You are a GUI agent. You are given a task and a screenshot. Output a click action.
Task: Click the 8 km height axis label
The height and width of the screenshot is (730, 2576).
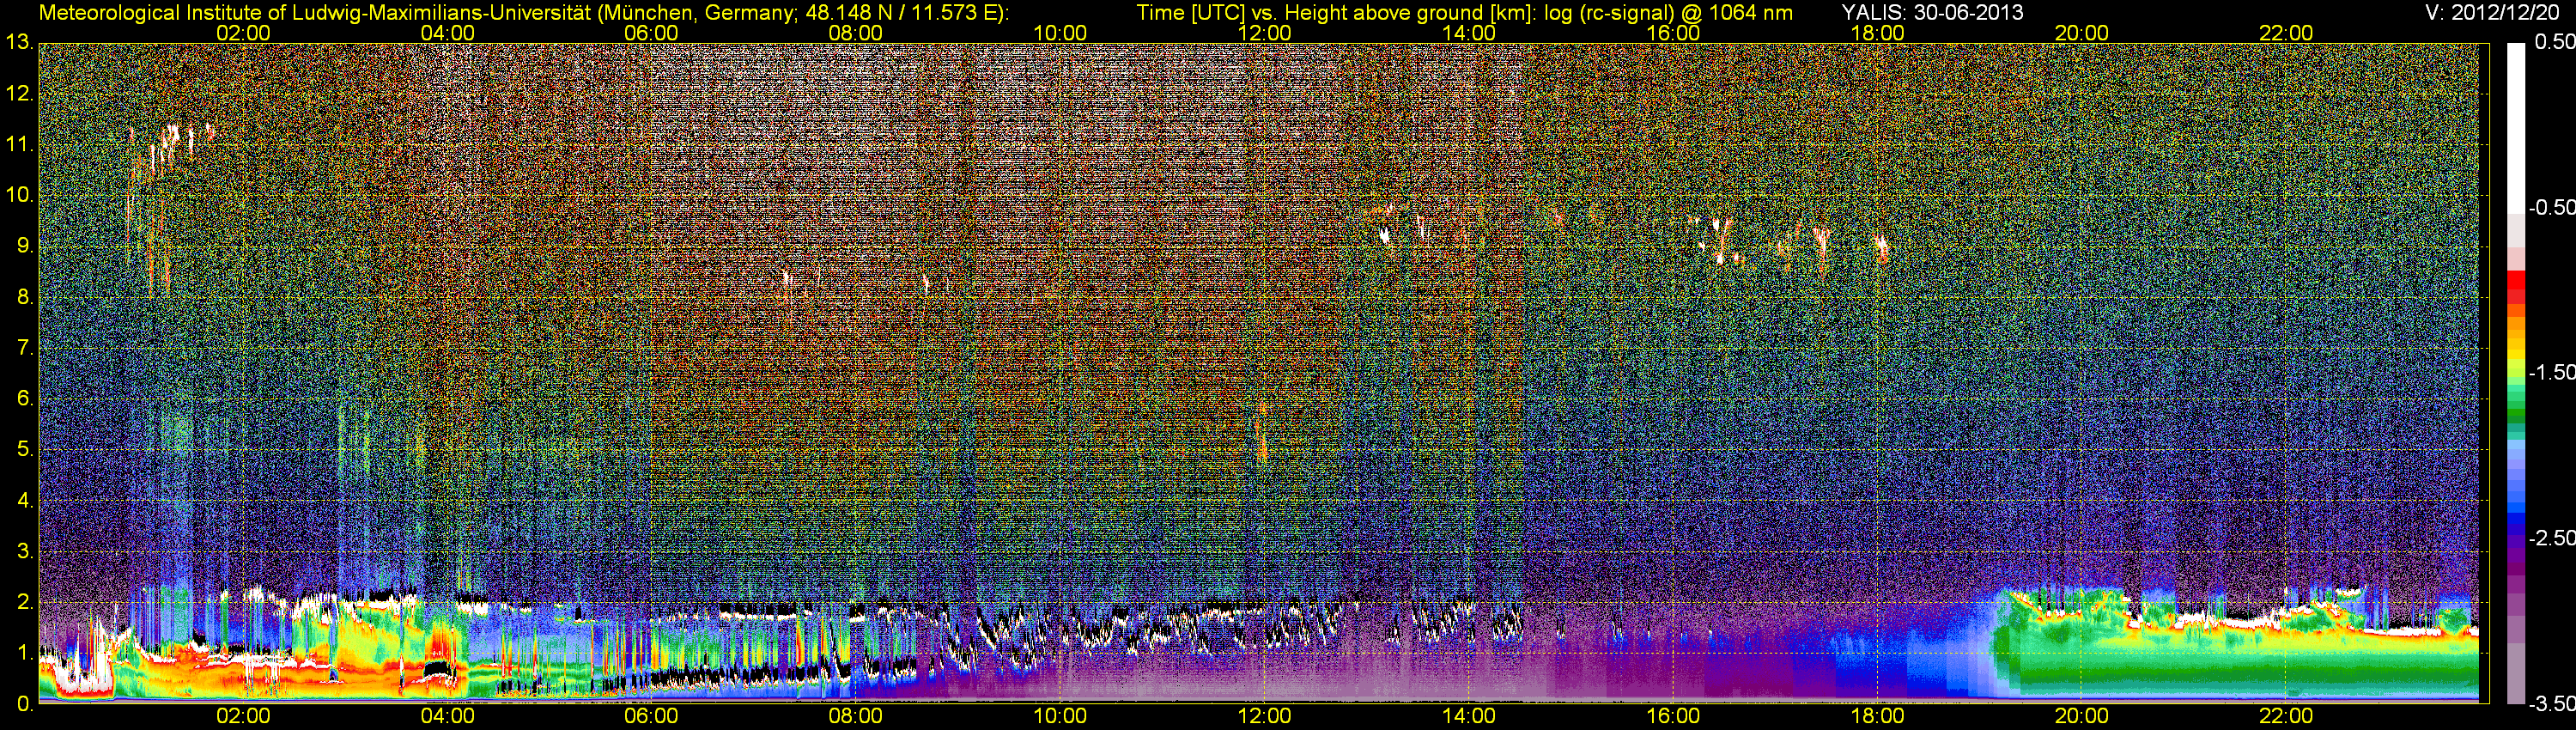[24, 297]
